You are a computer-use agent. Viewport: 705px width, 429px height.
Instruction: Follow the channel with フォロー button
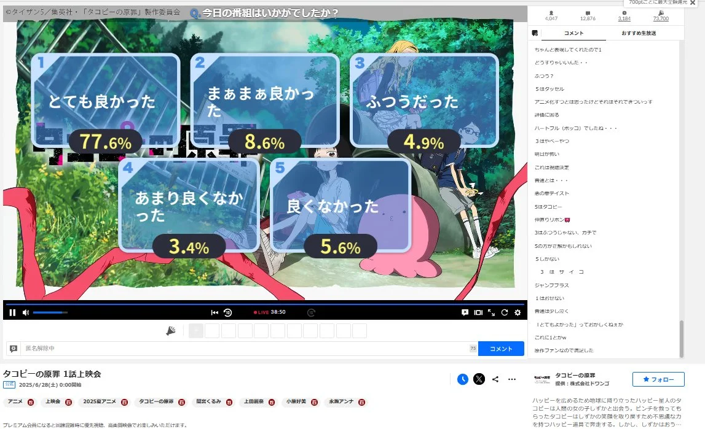tap(658, 379)
